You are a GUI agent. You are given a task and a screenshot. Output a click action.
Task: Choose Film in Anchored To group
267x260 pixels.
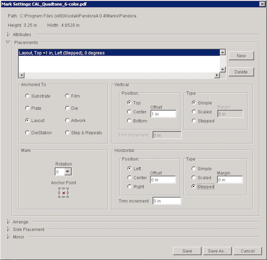(67, 96)
